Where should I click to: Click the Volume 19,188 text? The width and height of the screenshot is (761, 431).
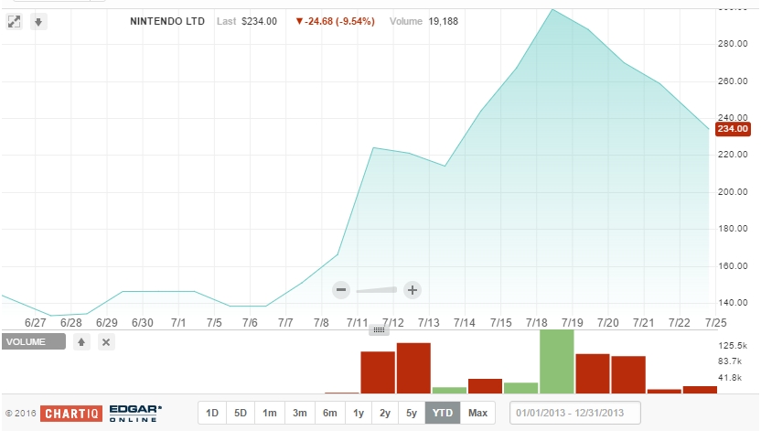click(x=423, y=21)
